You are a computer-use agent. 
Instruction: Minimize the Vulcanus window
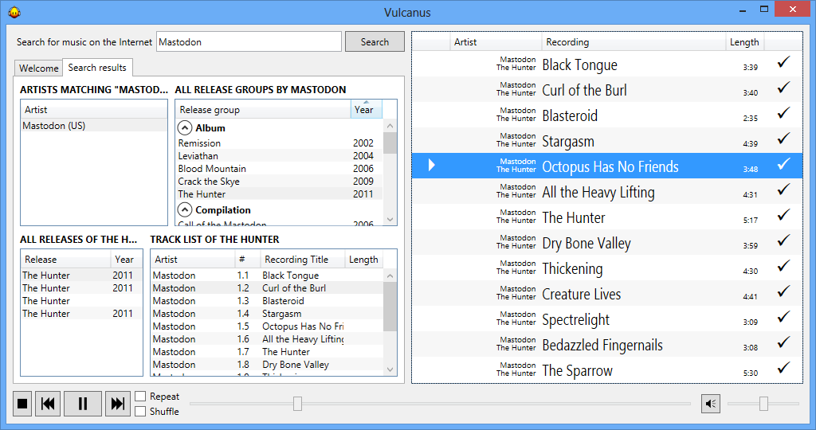point(743,10)
